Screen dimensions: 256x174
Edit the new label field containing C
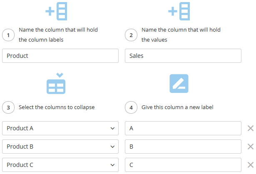pos(183,165)
